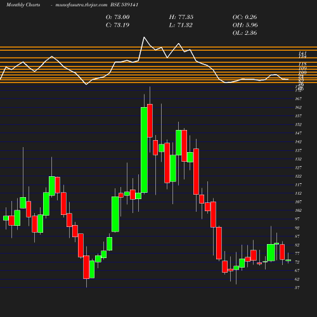Screen dimensions: 317x317
Task: Click the "Monthly Charts" title text
Action: click(x=23, y=4)
